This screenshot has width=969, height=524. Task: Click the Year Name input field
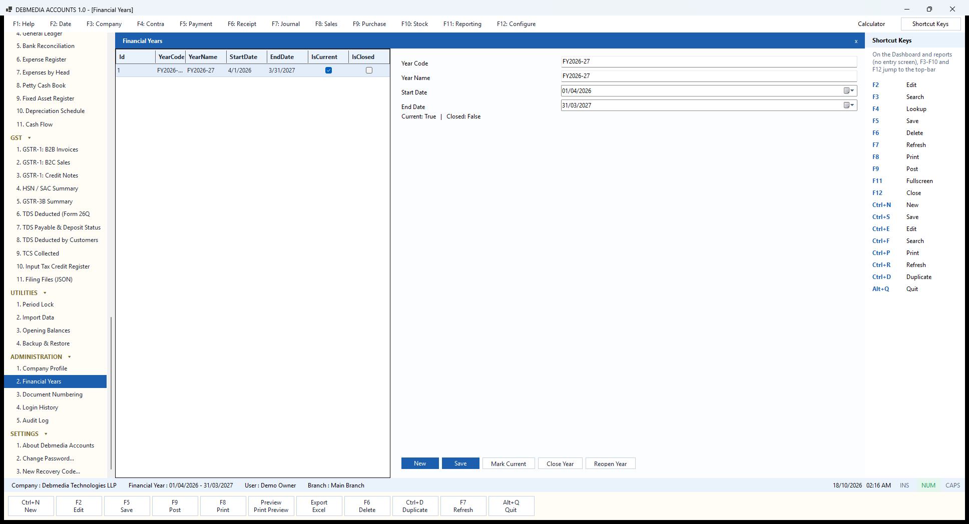pos(709,76)
